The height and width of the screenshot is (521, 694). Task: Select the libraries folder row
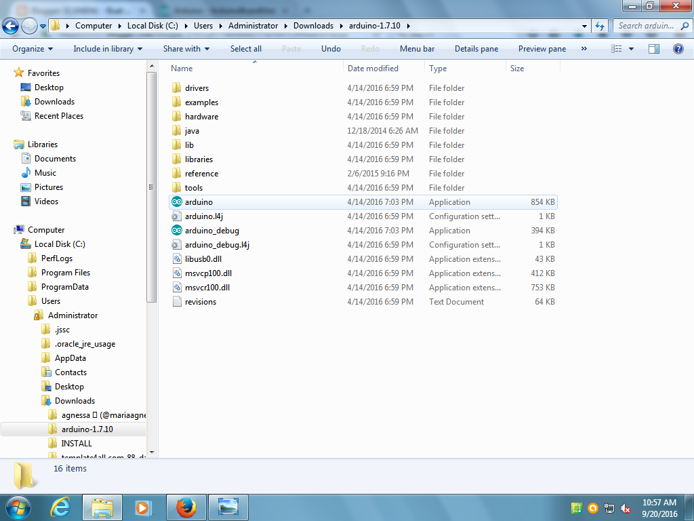pos(363,159)
